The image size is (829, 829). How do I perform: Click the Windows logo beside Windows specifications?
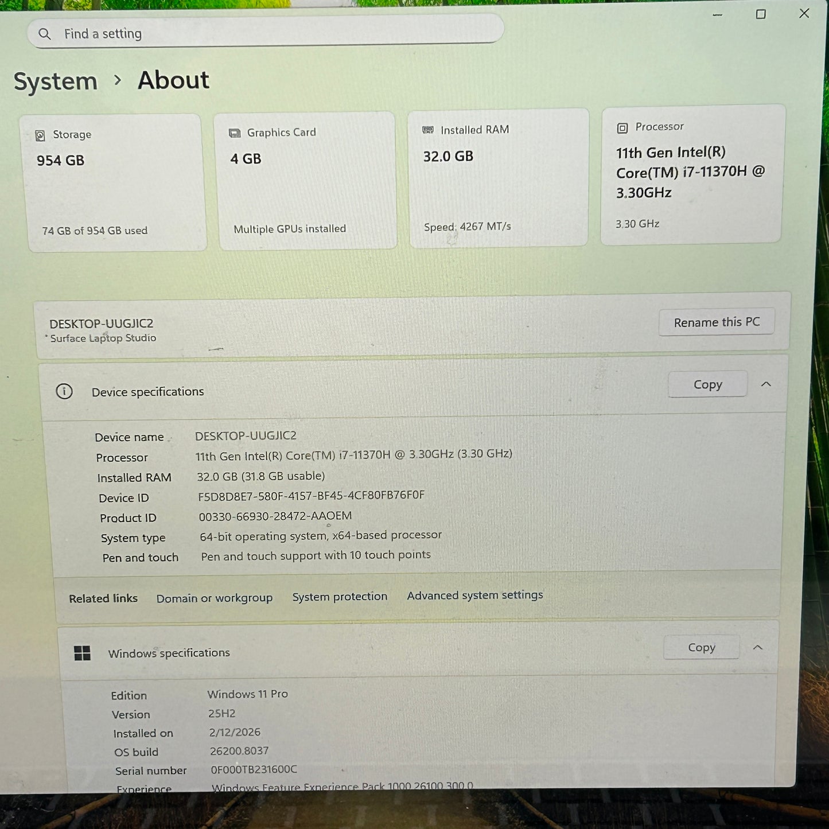[83, 653]
